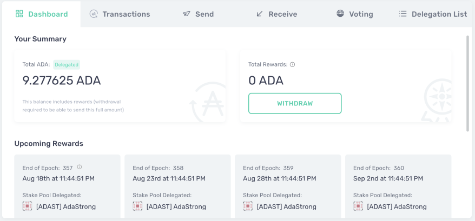Click the Dashboard grid icon
The width and height of the screenshot is (475, 221).
pyautogui.click(x=19, y=14)
